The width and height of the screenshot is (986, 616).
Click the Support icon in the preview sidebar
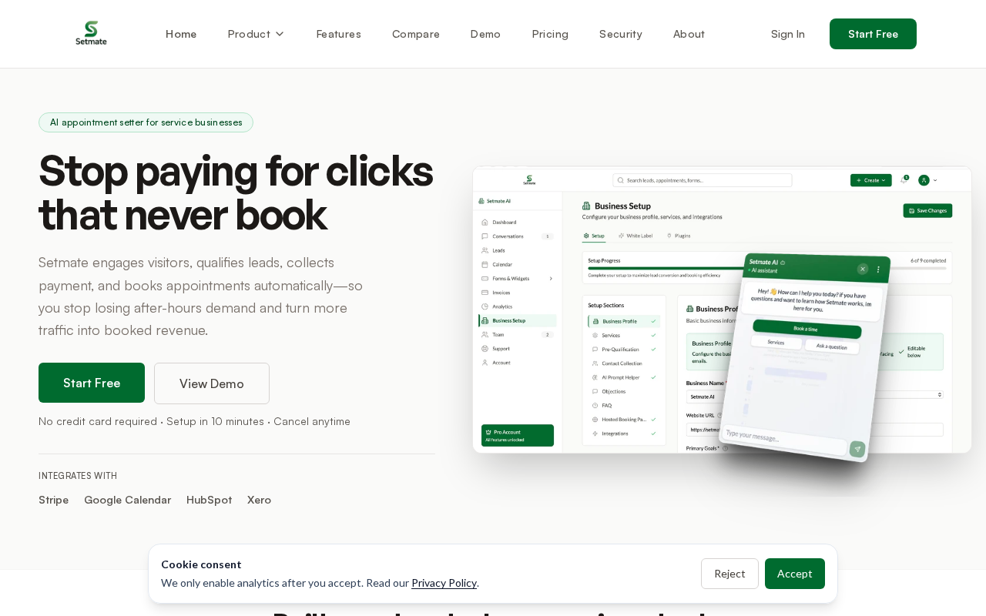pos(485,348)
